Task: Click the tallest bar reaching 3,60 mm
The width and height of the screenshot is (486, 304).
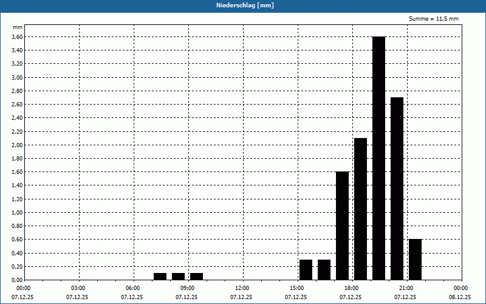Action: 378,158
